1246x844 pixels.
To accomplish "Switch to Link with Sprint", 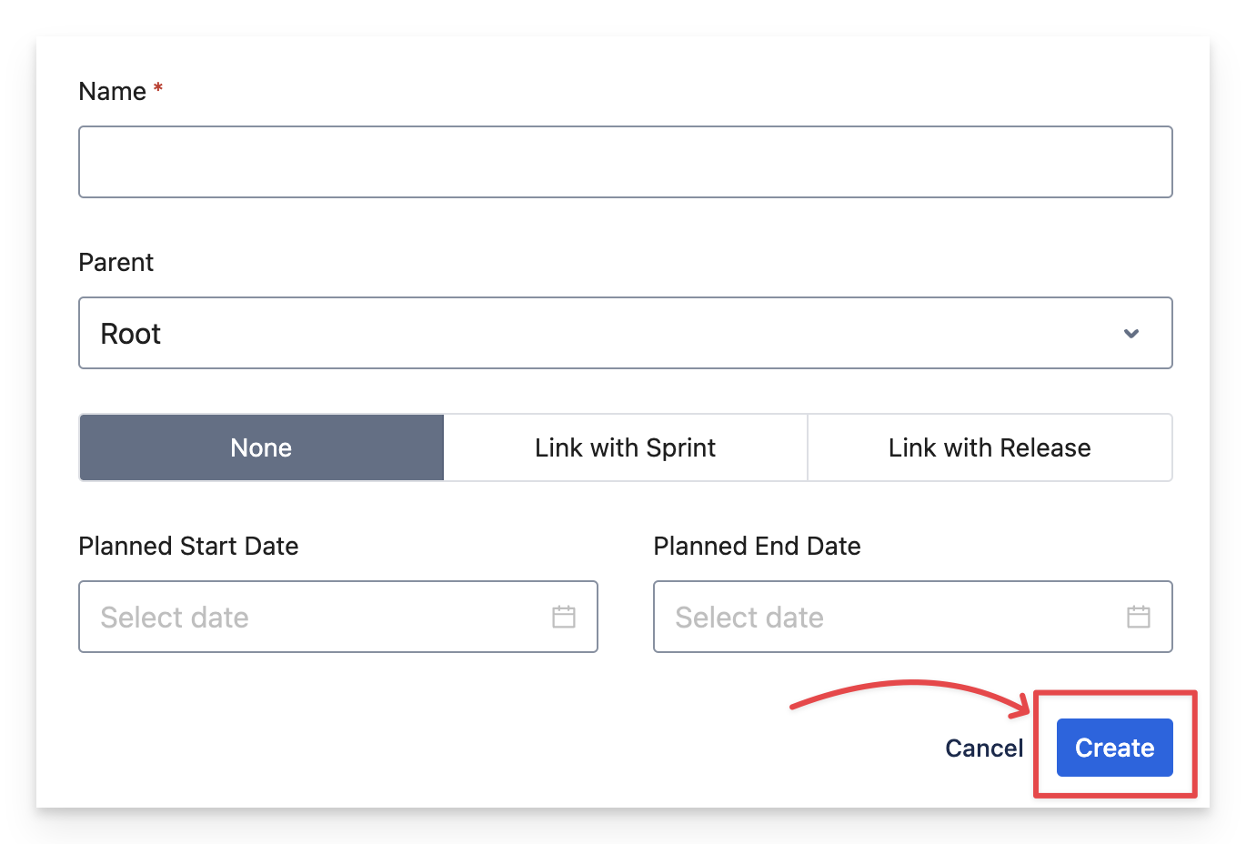I will 625,447.
